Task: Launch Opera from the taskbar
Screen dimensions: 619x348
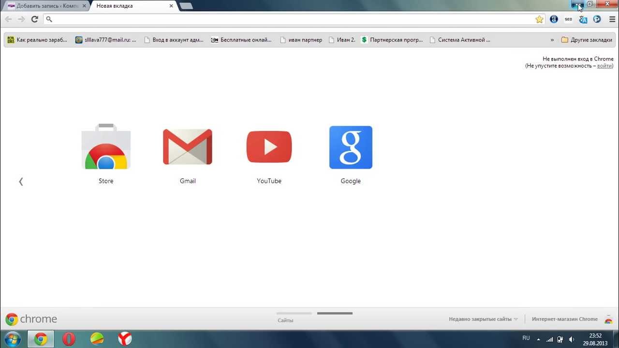Action: (69, 339)
